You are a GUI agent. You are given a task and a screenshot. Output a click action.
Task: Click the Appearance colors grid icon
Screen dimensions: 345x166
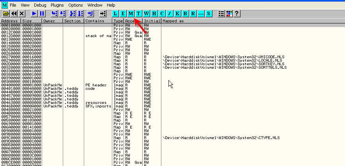point(229,13)
